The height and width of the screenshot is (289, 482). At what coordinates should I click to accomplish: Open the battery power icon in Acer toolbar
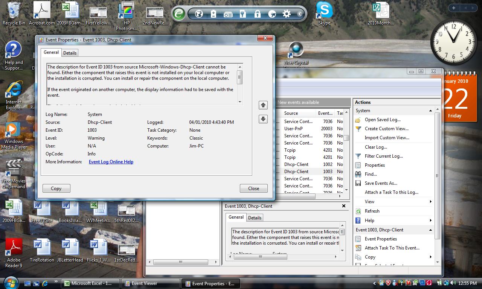[x=214, y=14]
